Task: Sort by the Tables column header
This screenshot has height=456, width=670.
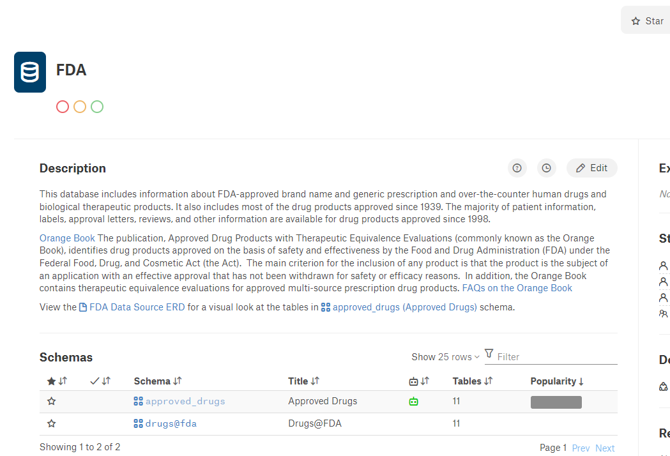Action: coord(472,381)
